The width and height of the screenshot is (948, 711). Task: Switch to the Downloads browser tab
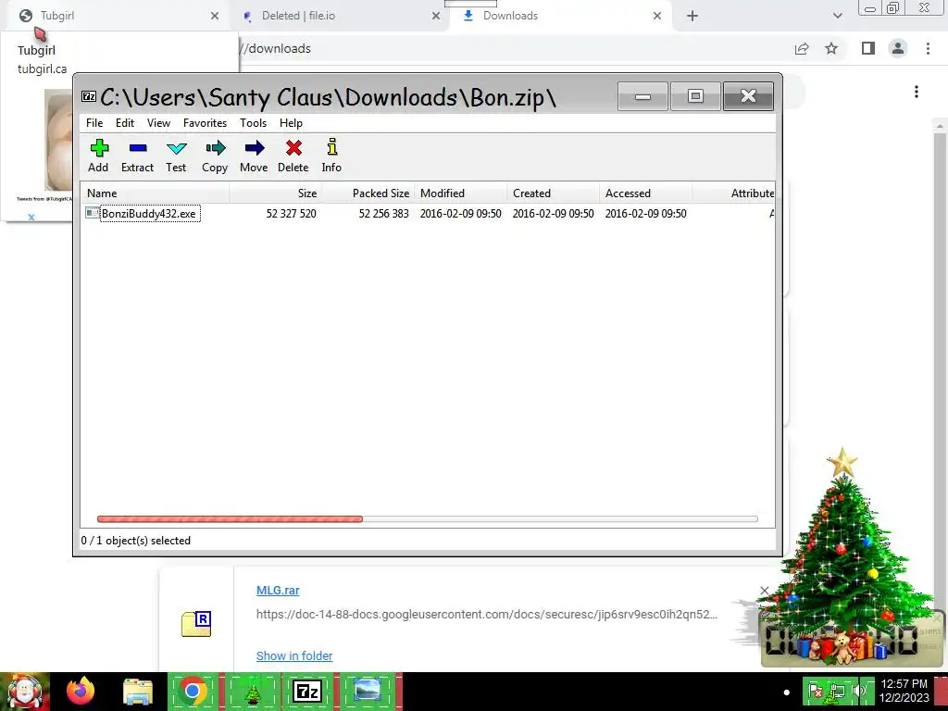tap(559, 16)
